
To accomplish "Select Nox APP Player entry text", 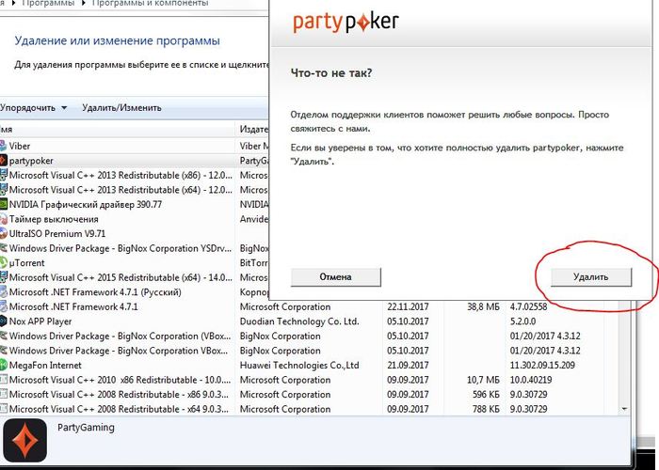I will pos(40,321).
